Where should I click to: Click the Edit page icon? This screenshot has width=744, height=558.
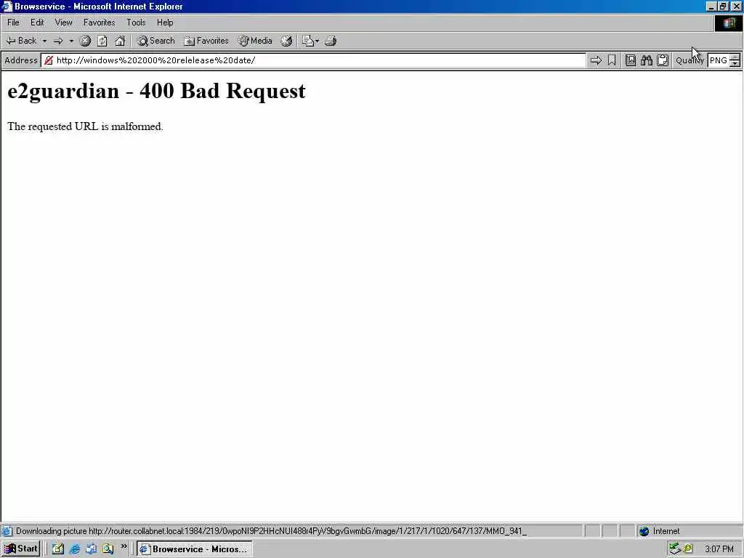pos(308,41)
